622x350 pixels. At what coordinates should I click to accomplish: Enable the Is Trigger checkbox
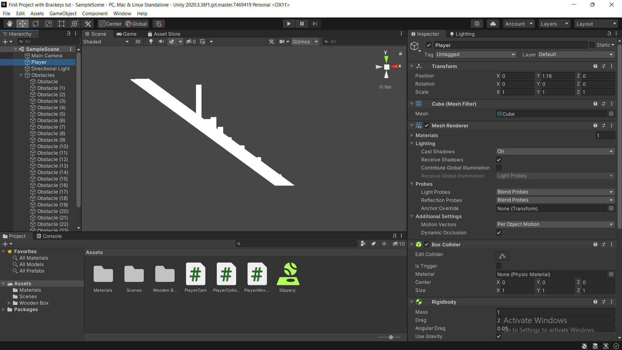point(499,266)
